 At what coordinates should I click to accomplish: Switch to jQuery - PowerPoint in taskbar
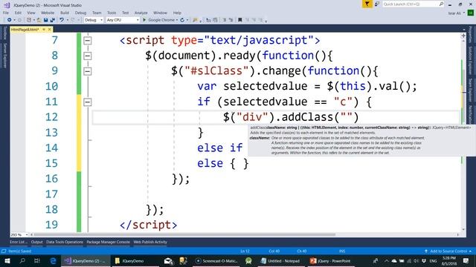click(330, 261)
